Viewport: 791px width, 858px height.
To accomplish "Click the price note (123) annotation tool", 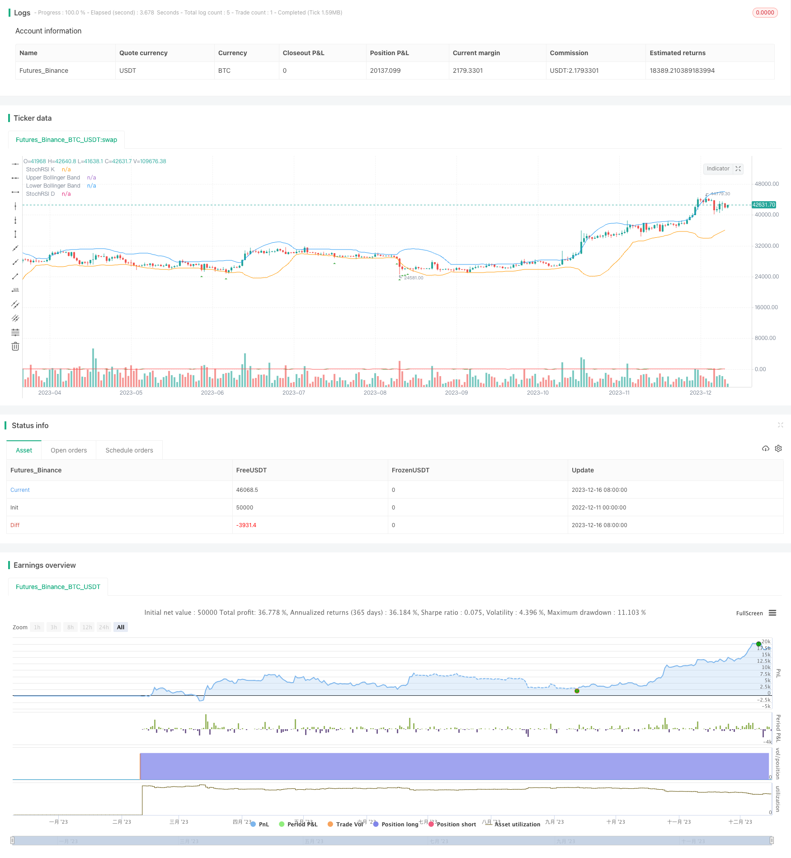I will [x=15, y=291].
